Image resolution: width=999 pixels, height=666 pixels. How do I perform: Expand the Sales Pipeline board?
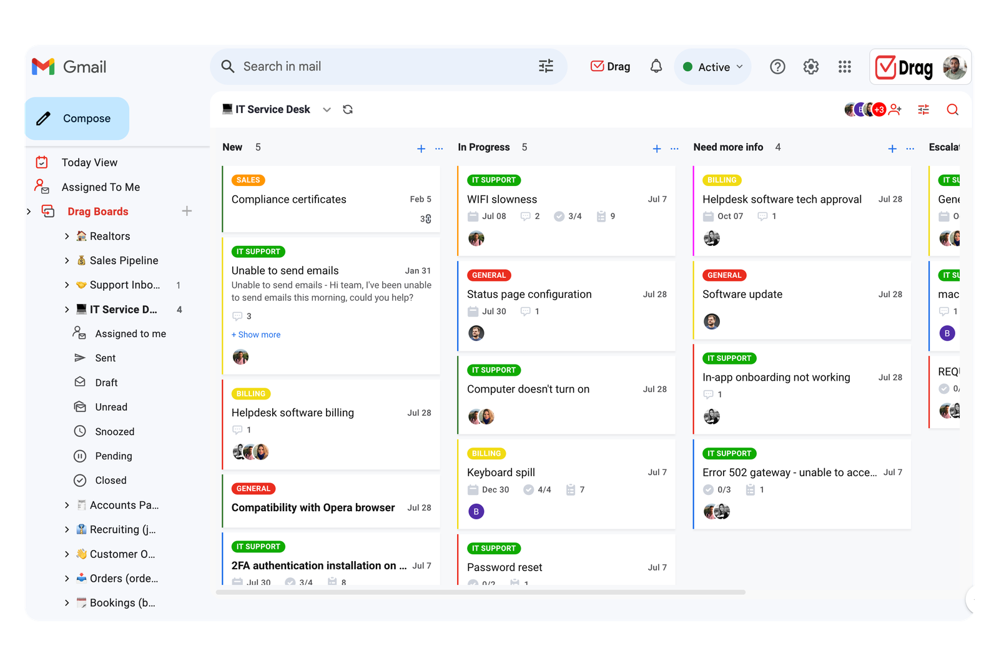[67, 260]
